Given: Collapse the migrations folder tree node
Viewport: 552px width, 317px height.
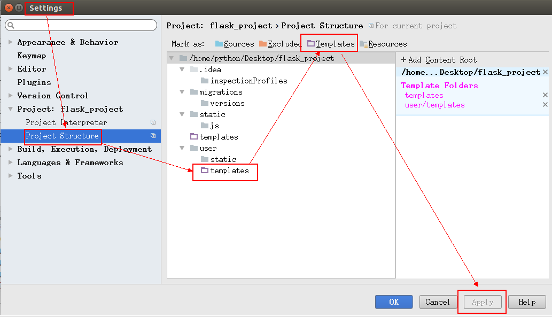Looking at the screenshot, I should pos(182,92).
